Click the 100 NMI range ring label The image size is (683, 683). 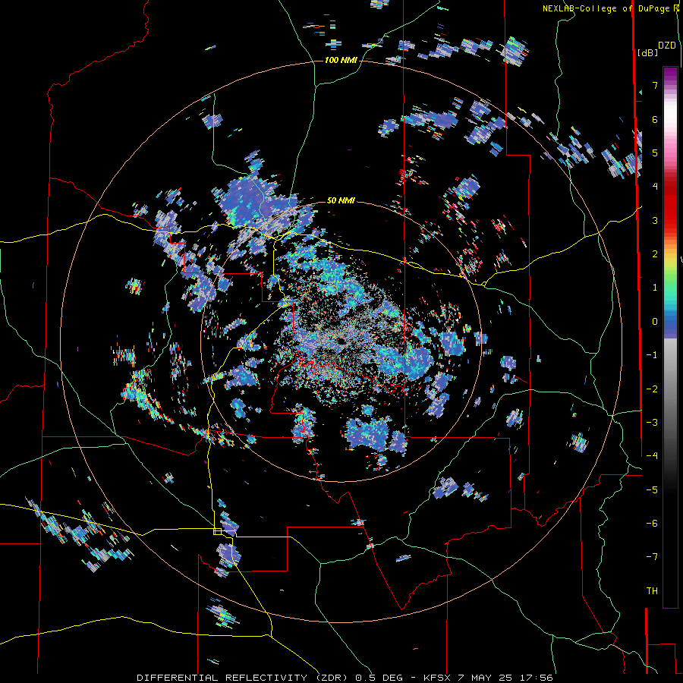tap(341, 60)
